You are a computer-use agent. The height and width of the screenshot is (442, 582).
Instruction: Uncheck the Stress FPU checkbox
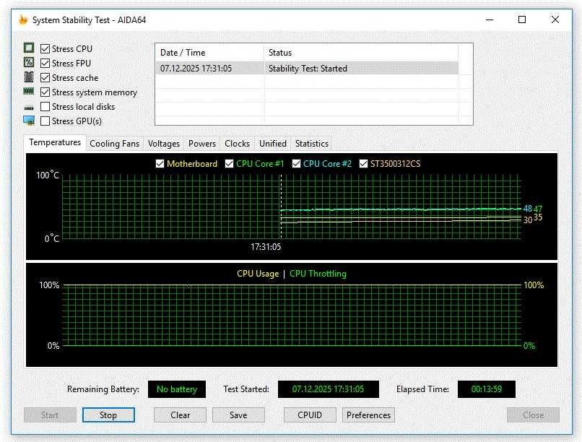click(x=45, y=63)
